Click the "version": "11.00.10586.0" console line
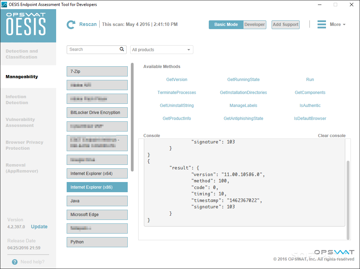Viewport: 360px width, 269px height. tap(228, 174)
